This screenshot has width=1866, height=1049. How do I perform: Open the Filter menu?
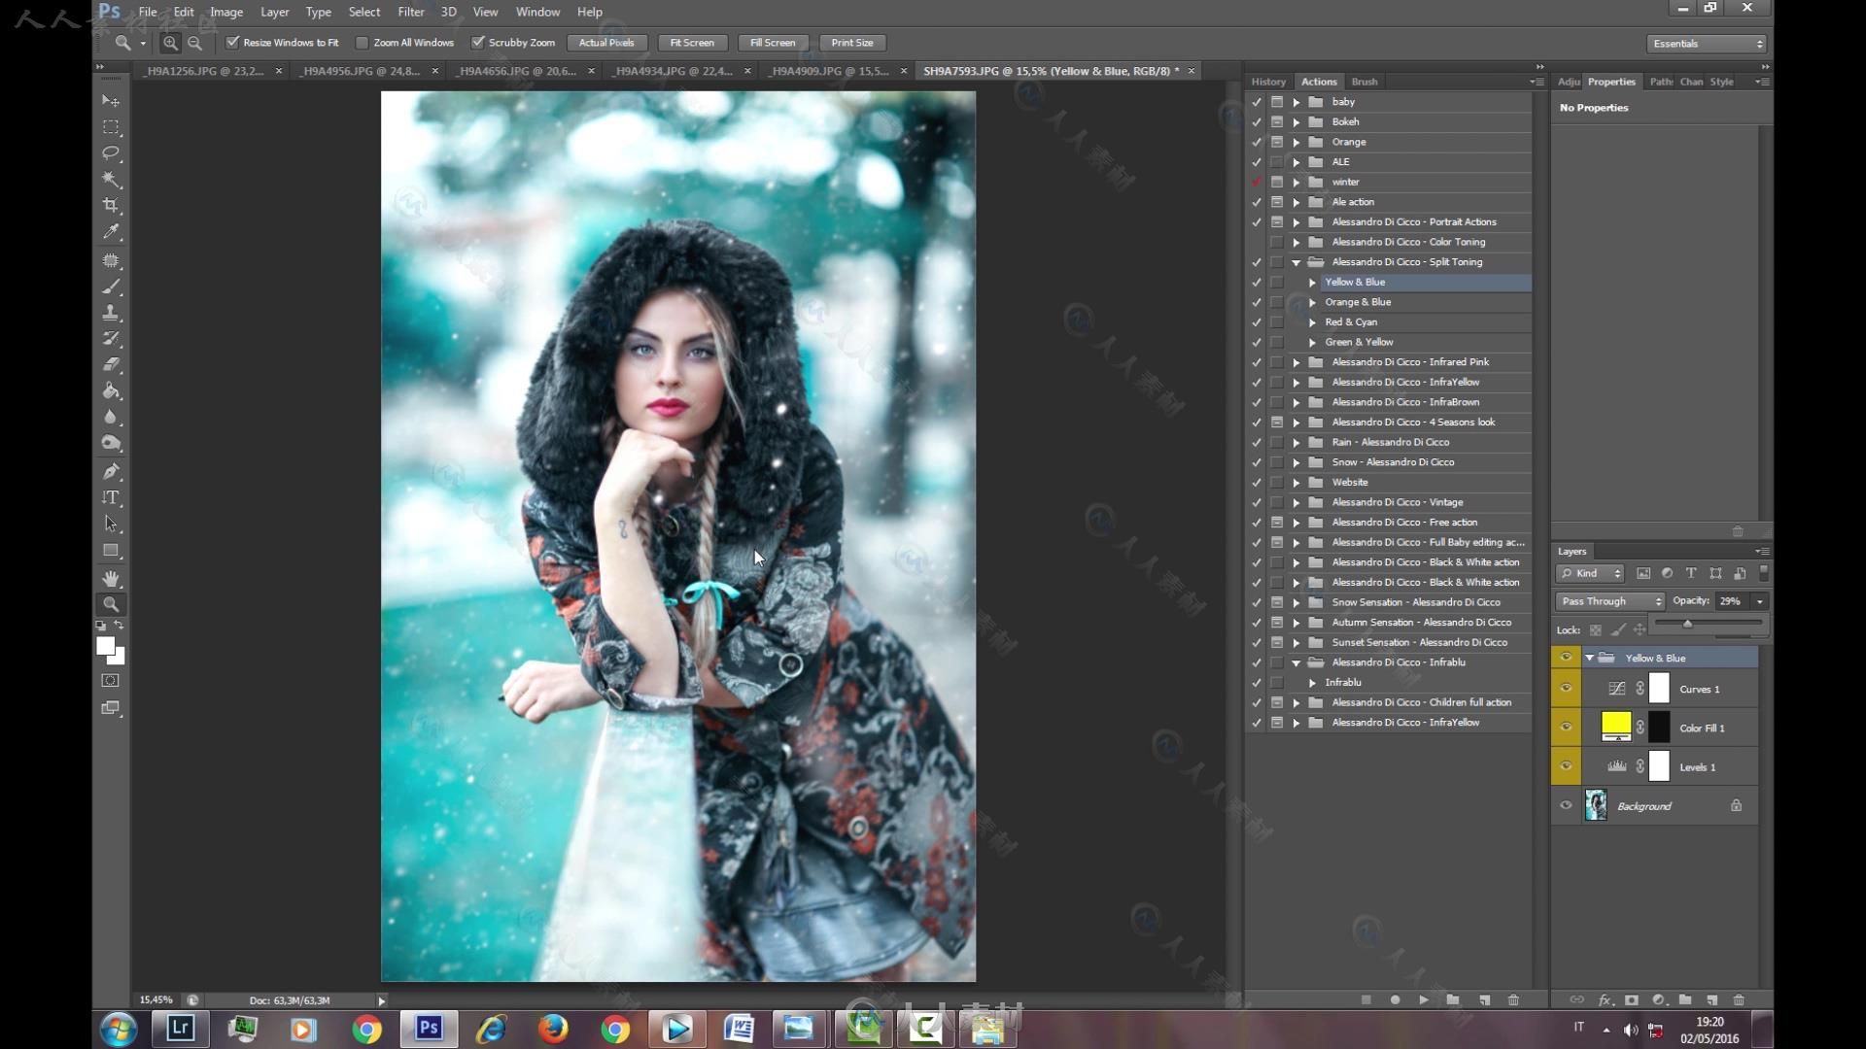tap(410, 12)
